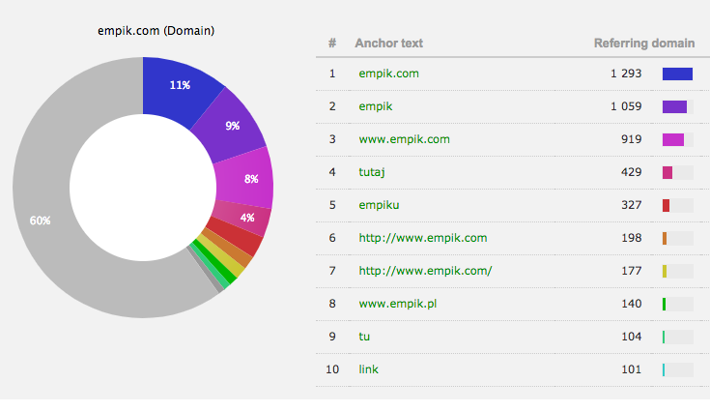
Task: Open the tu anchor text
Action: [x=364, y=337]
